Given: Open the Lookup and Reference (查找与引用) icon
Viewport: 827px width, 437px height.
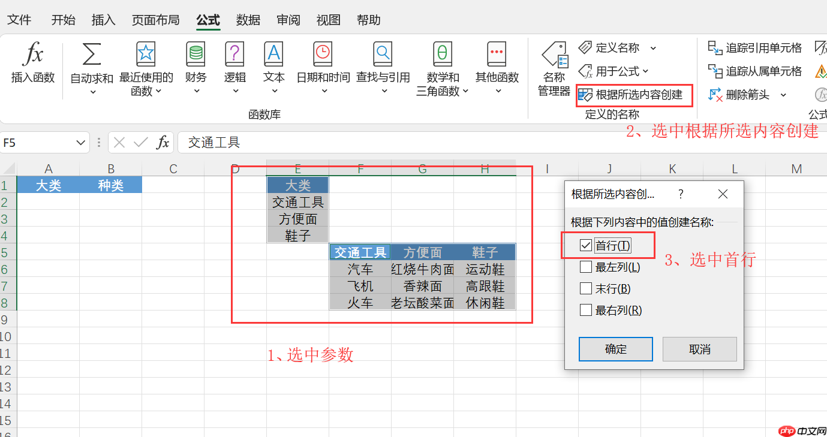Looking at the screenshot, I should coord(382,54).
